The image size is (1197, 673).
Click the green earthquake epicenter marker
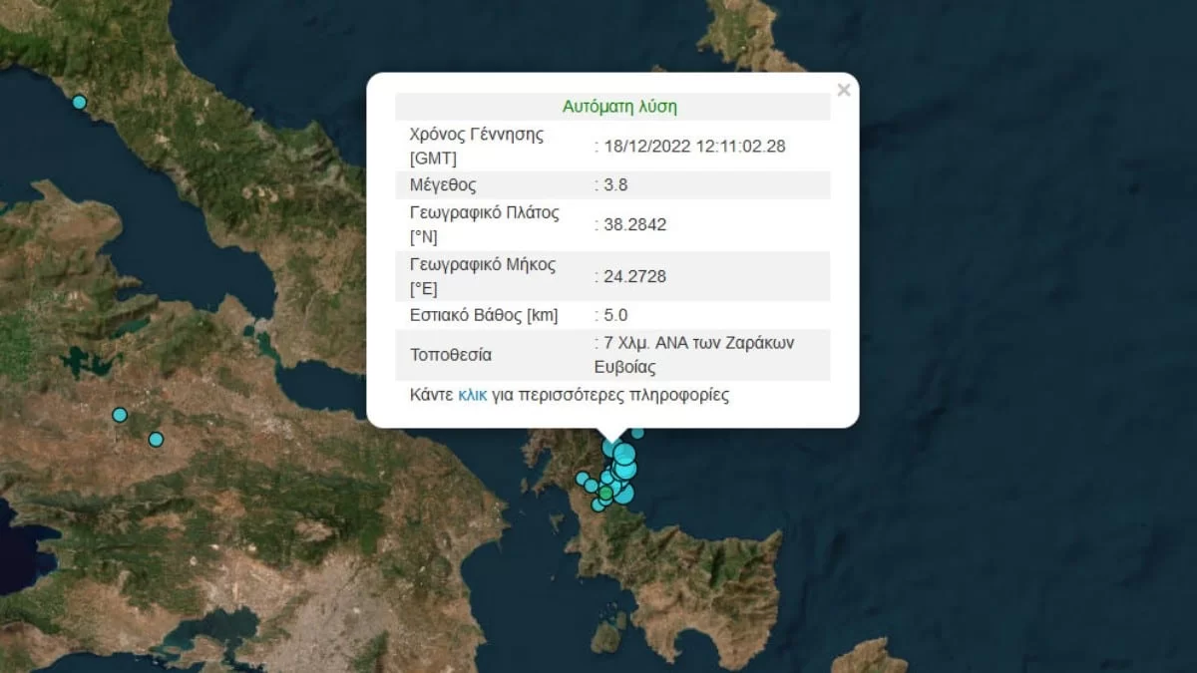point(606,493)
